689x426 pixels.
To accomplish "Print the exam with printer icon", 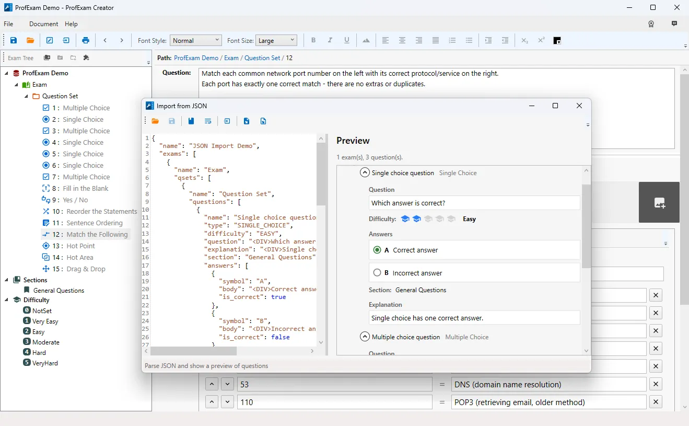I will tap(86, 40).
